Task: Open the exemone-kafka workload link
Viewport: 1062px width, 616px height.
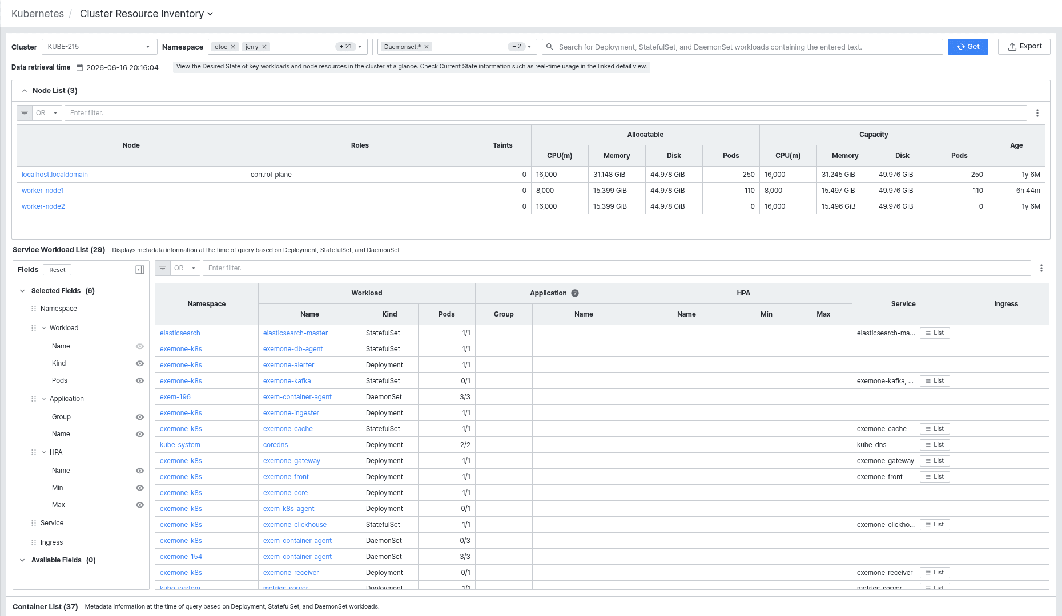Action: [287, 381]
